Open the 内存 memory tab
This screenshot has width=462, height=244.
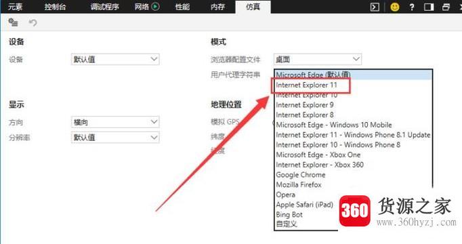tap(217, 7)
